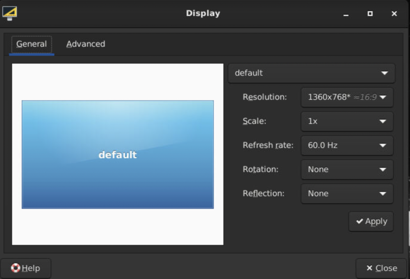Click the lifebuoy Help icon
The image size is (410, 279).
pos(16,268)
